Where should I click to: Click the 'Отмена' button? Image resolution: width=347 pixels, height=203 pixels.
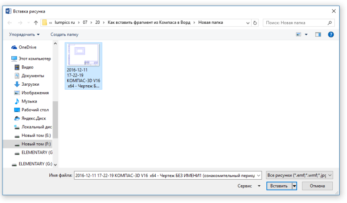click(317, 186)
